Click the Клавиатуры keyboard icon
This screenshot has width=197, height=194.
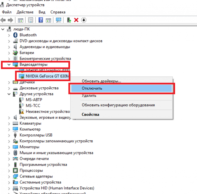tap(15, 123)
